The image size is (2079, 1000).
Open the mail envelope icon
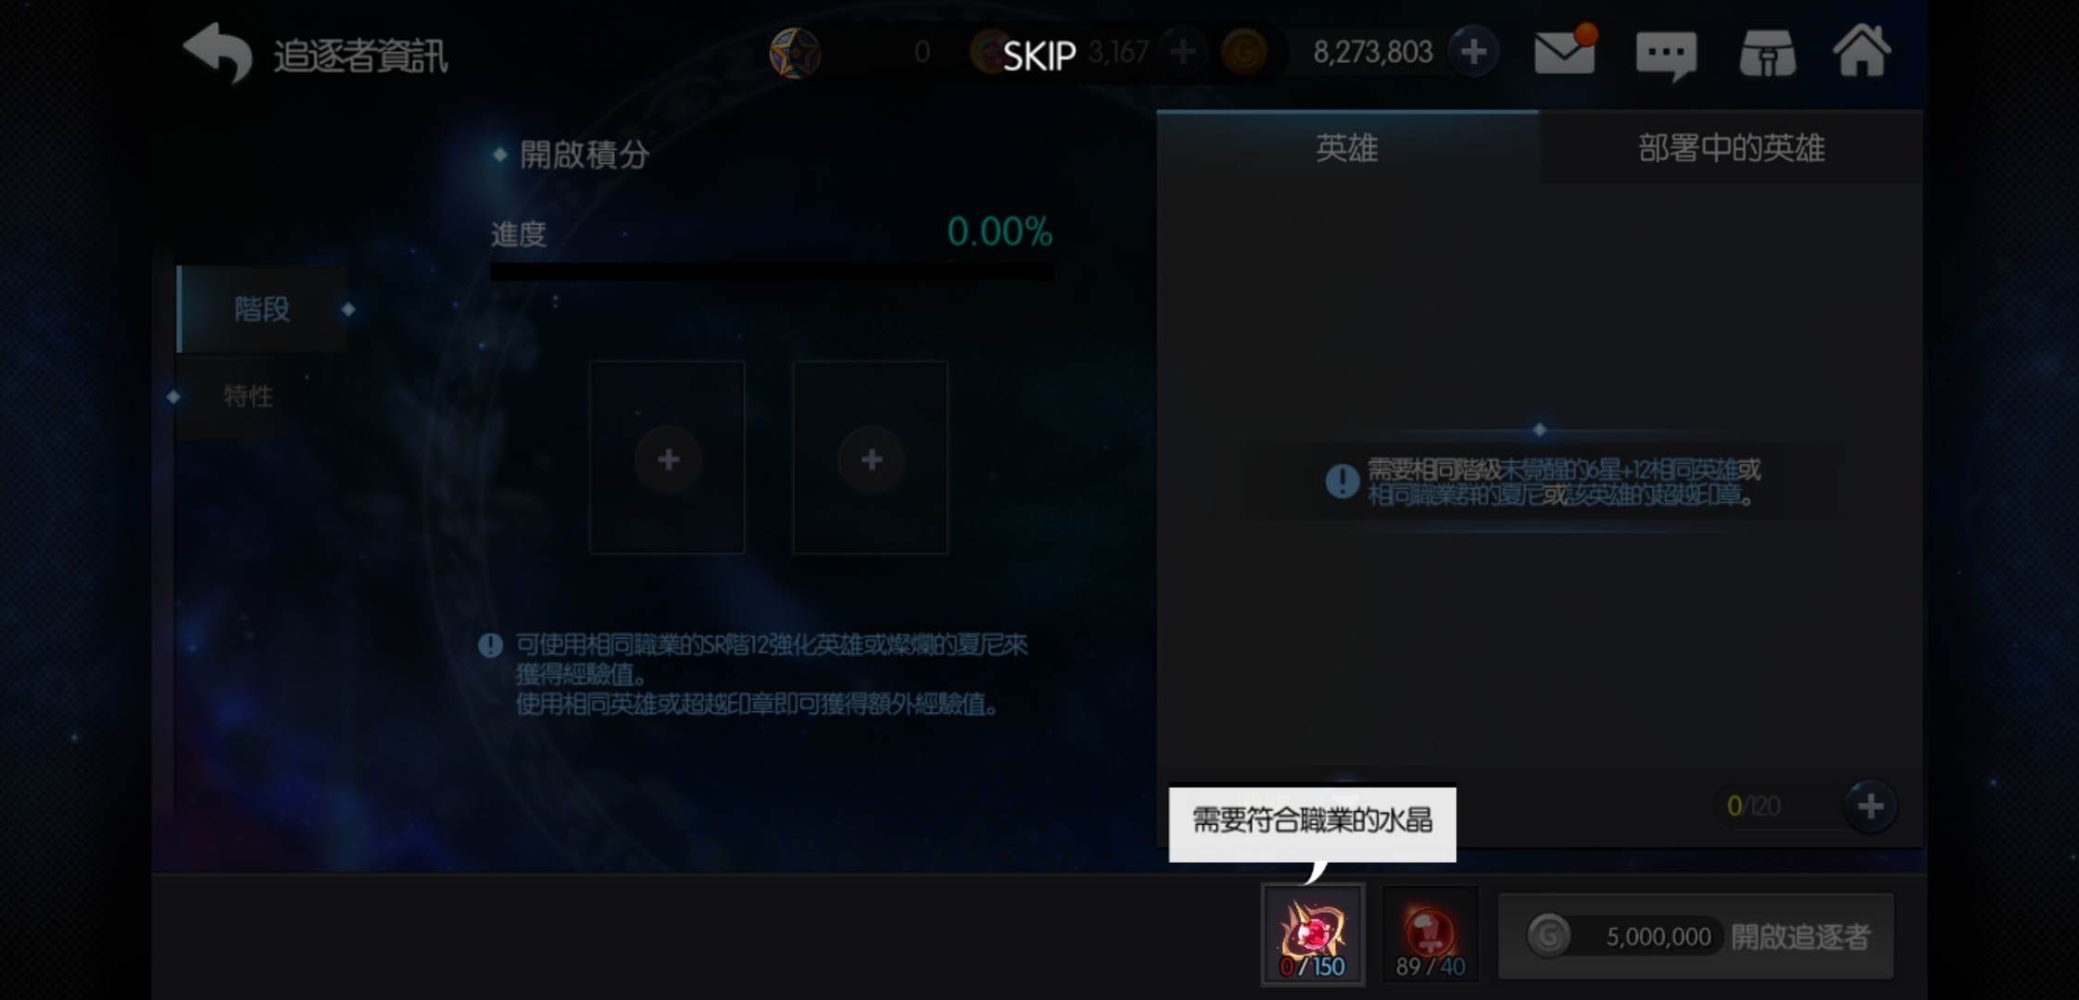click(1565, 51)
